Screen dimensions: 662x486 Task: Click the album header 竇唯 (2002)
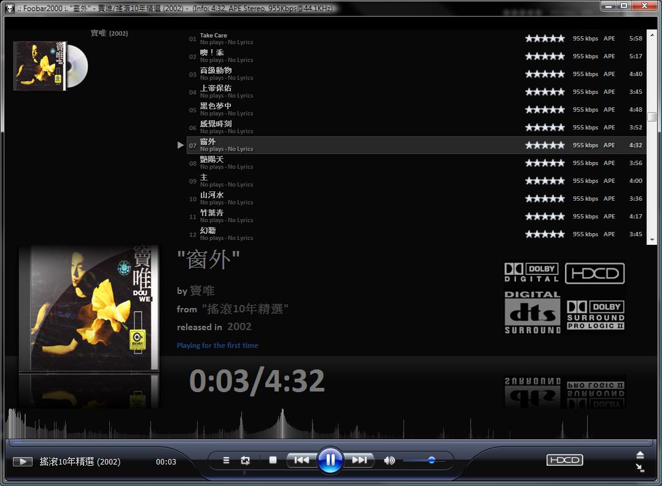[x=109, y=33]
